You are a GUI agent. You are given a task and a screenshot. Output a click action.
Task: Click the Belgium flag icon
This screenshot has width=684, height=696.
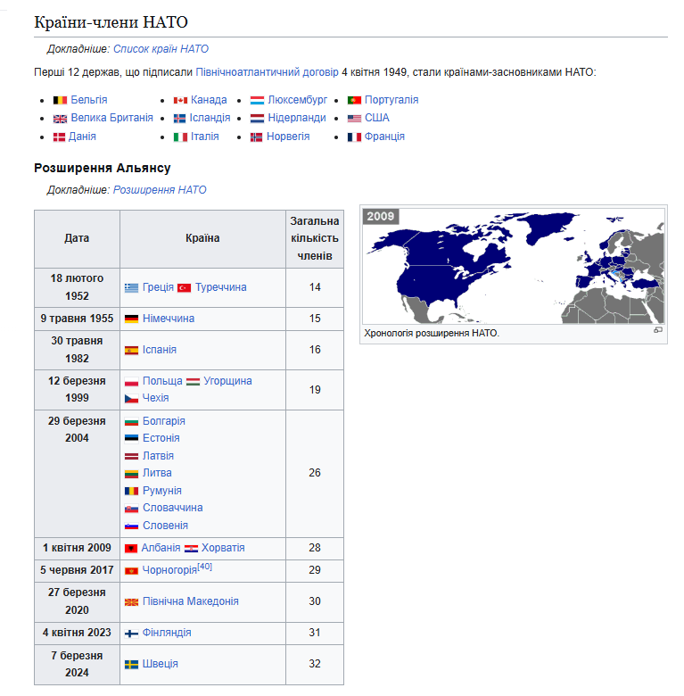pyautogui.click(x=60, y=101)
